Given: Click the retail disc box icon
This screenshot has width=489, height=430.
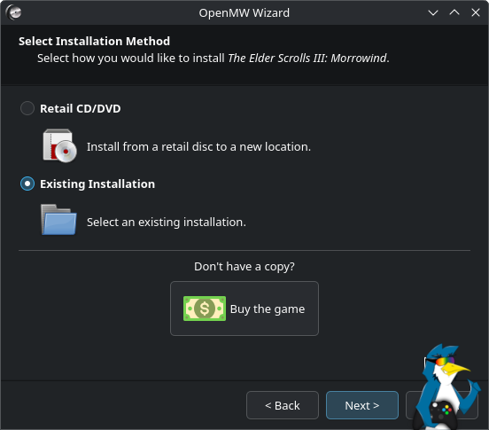Looking at the screenshot, I should point(59,146).
